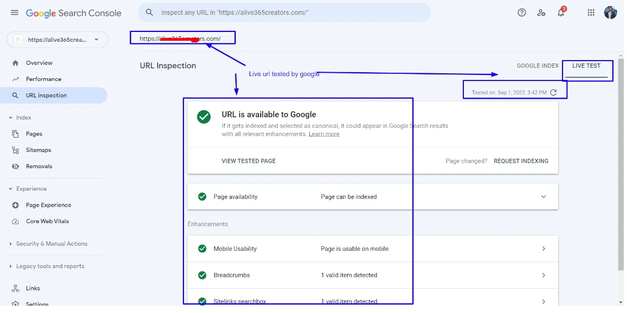
Task: Click the 'Tested on: Sep 1, 2022' text
Action: point(509,93)
